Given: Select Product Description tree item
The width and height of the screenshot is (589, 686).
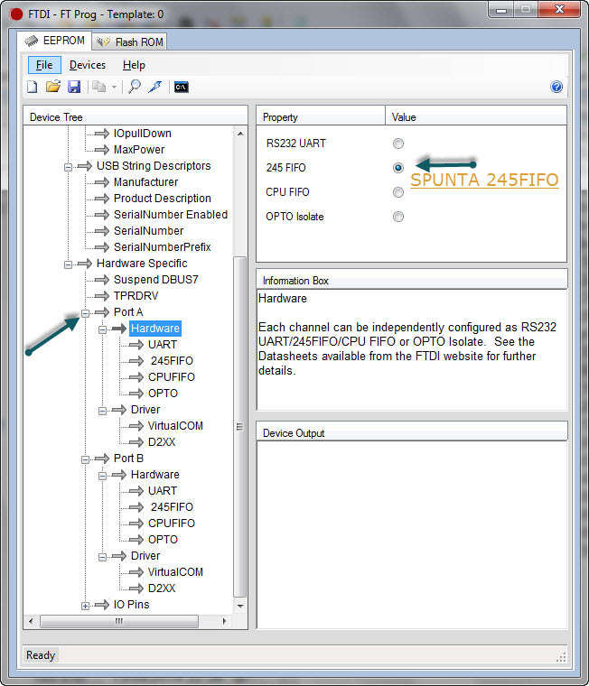Looking at the screenshot, I should [162, 199].
